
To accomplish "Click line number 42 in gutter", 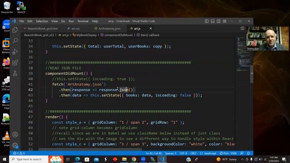I will [x=30, y=90].
